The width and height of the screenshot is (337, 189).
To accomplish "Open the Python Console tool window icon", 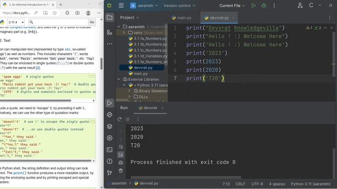I will tap(110, 115).
